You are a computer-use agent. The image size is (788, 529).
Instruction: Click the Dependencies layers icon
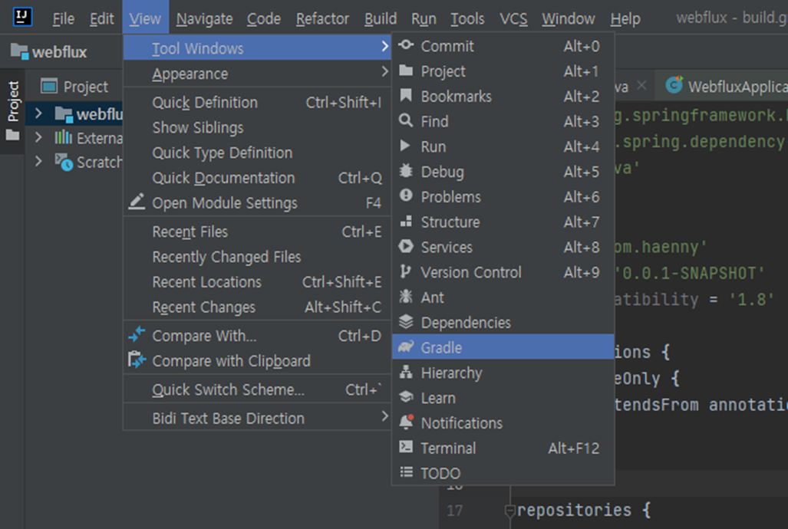tap(406, 322)
